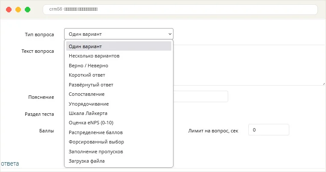Open the Тип вопроса dropdown
Viewport: 326px width, 172px height.
click(x=119, y=34)
